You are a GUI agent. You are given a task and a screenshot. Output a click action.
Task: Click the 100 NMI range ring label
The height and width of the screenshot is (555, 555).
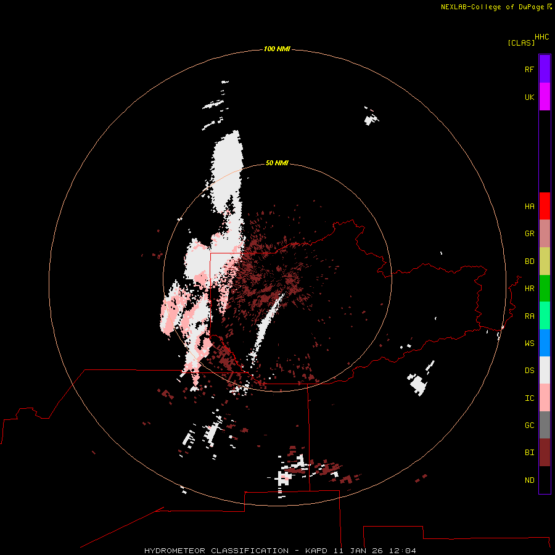[x=277, y=49]
